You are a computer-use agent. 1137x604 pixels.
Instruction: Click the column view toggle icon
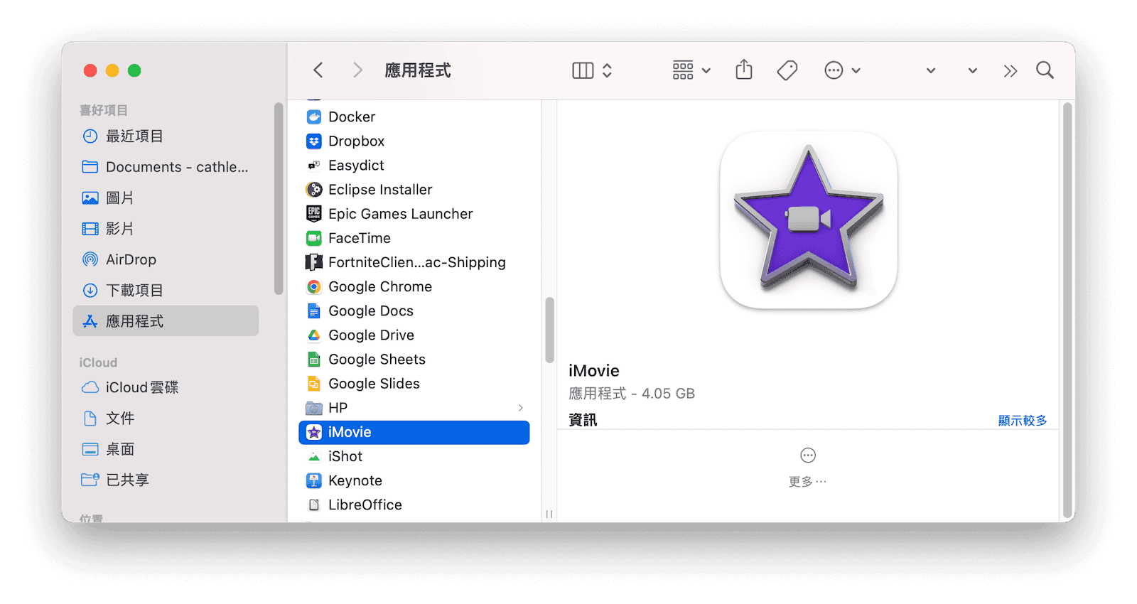point(583,70)
